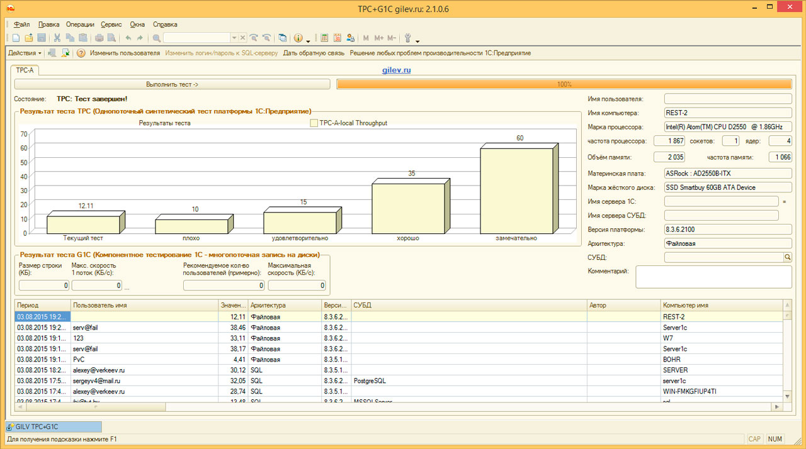Toggle TPC-A-local Throughput legend box
Image resolution: width=806 pixels, height=449 pixels.
[x=314, y=123]
